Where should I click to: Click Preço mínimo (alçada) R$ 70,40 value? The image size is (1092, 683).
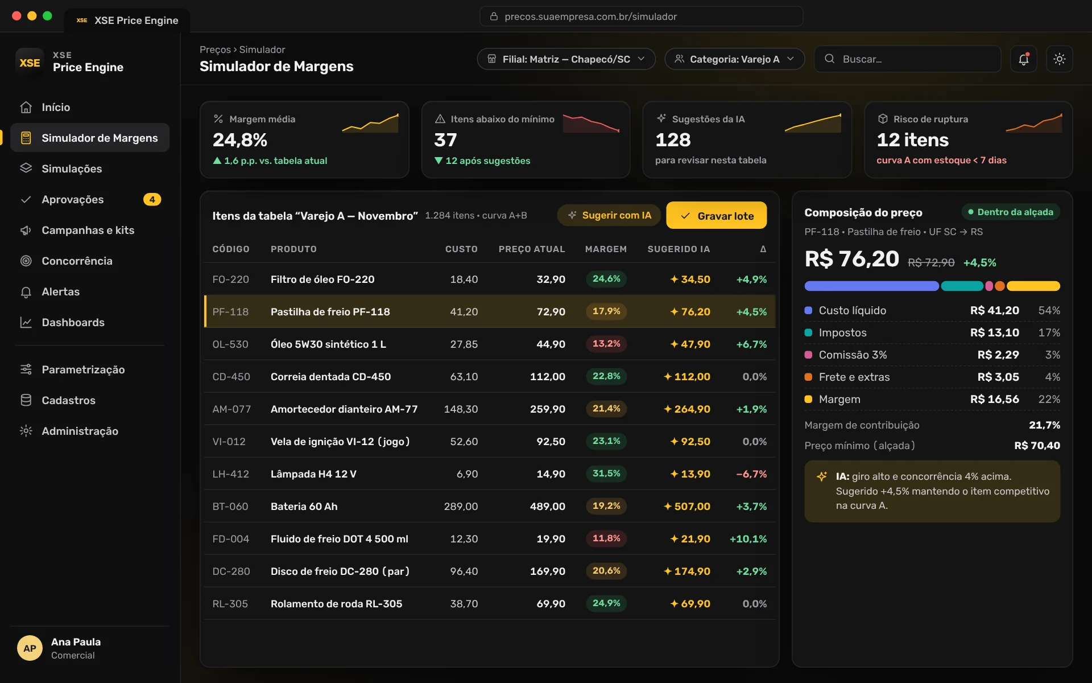coord(1037,445)
